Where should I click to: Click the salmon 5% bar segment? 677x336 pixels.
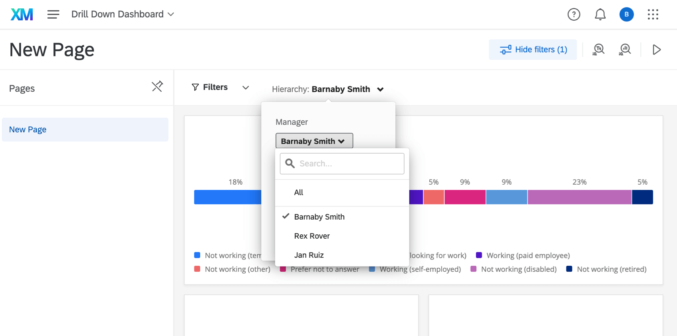(x=434, y=197)
